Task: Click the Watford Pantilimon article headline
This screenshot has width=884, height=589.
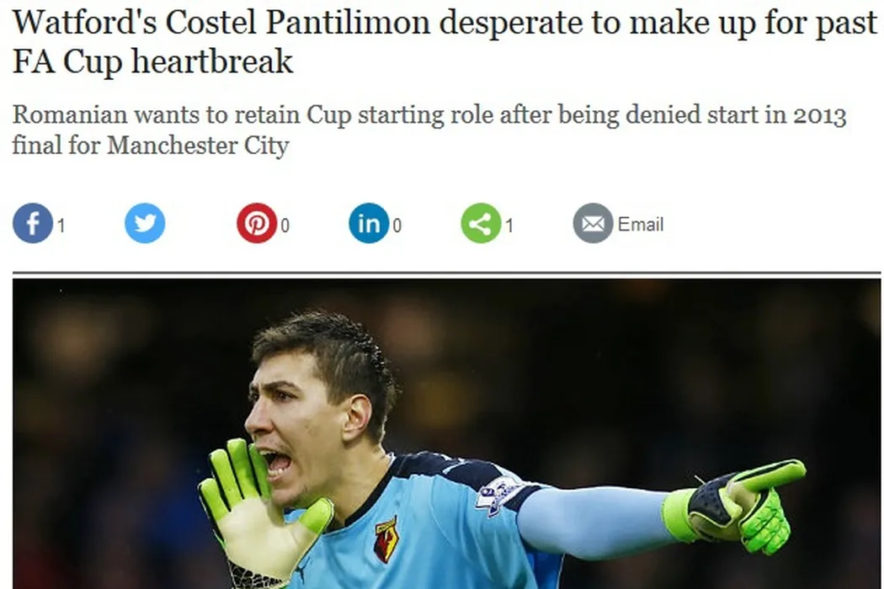Action: pos(445,41)
